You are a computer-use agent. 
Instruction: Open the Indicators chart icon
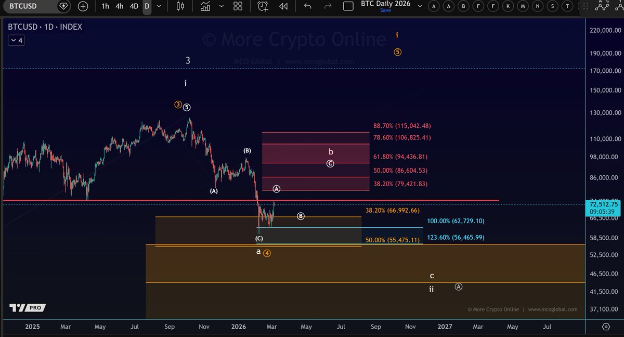205,6
